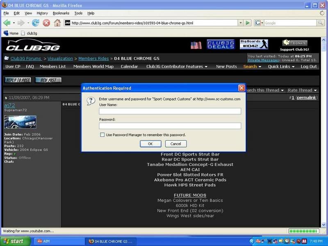Expand Club3G Contributor Features menu
The width and height of the screenshot is (328, 246).
click(177, 66)
